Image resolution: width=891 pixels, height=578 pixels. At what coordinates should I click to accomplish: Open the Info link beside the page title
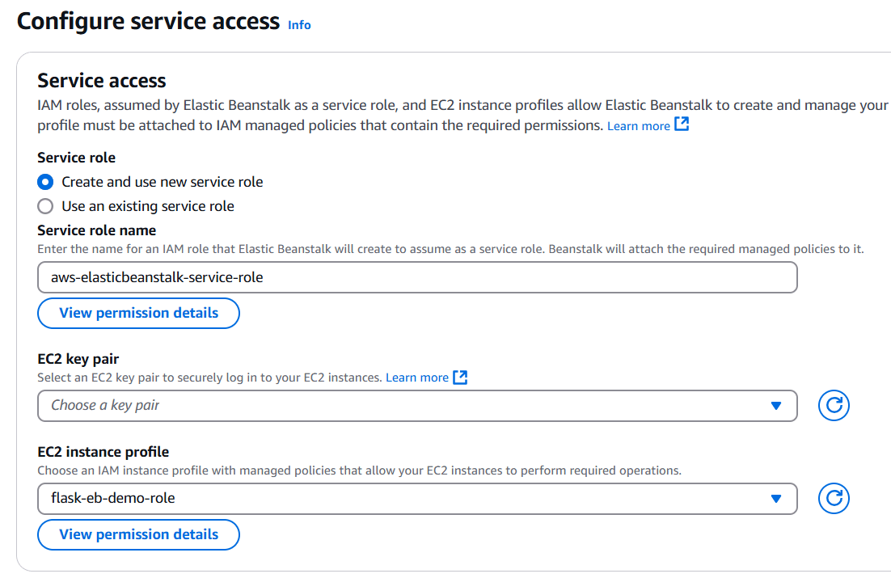coord(299,25)
